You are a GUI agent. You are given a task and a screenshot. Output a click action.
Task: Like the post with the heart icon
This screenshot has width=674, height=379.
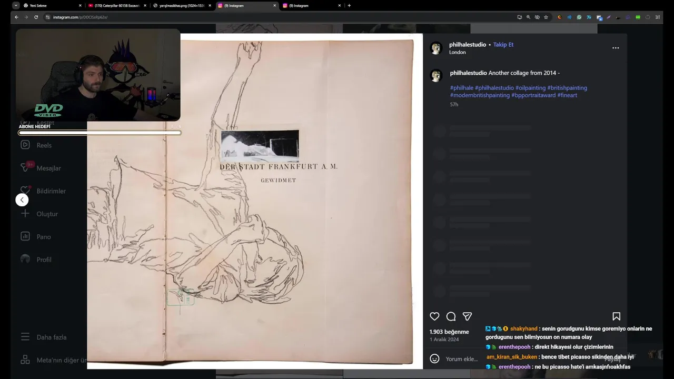(x=434, y=316)
